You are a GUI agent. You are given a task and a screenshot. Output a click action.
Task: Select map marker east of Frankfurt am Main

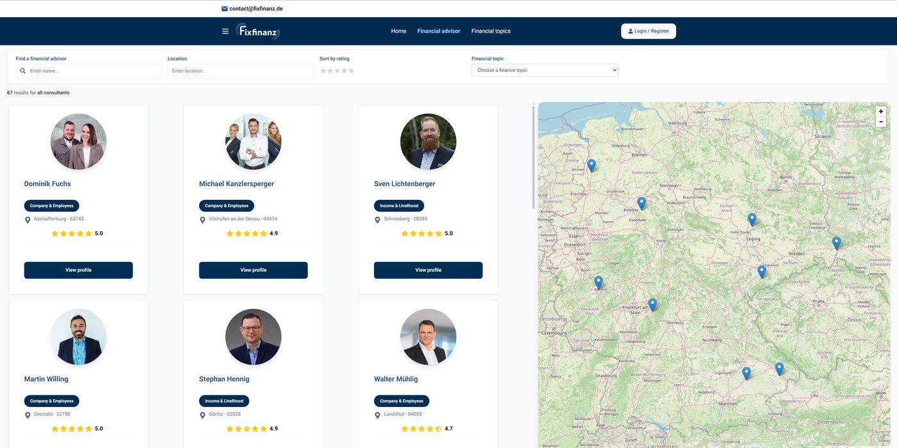(652, 304)
